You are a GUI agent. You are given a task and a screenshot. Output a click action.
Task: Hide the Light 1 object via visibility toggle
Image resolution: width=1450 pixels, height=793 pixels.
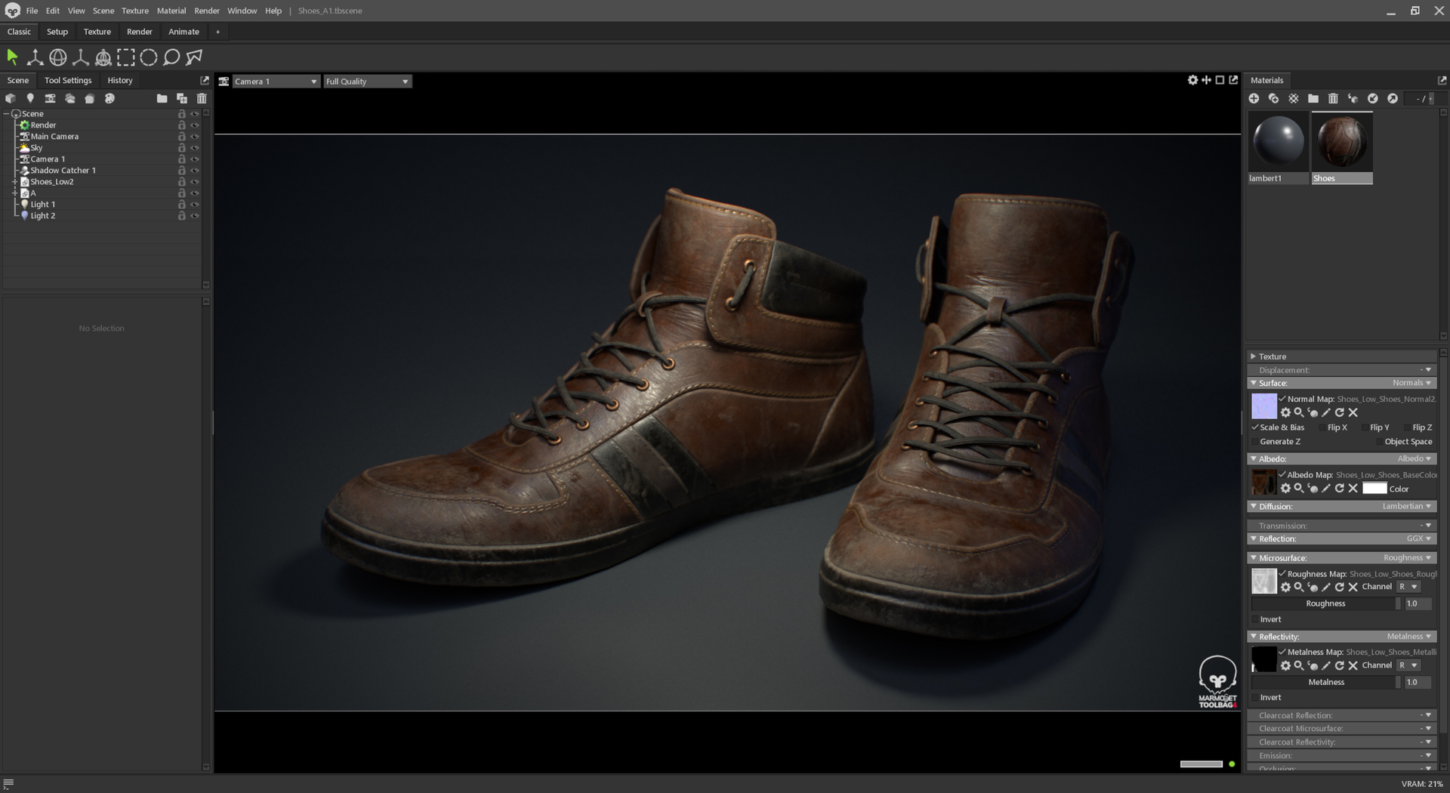coord(195,204)
